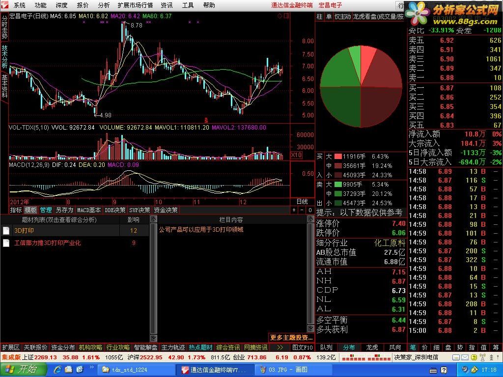
Task: Open the 热点题材 tab
Action: pyautogui.click(x=200, y=347)
